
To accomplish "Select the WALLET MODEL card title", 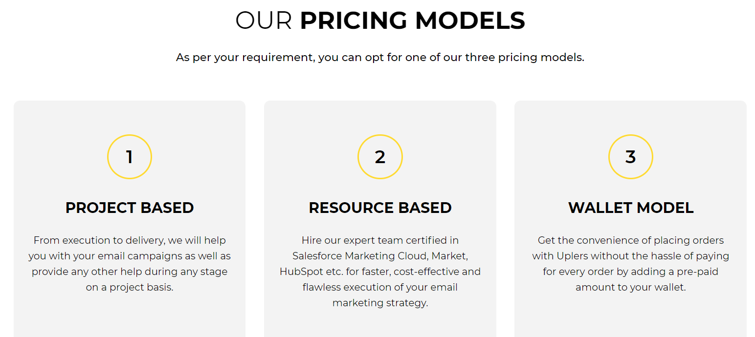I will pyautogui.click(x=630, y=208).
